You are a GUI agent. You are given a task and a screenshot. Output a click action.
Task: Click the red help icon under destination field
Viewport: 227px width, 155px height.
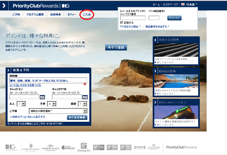[x=85, y=84]
